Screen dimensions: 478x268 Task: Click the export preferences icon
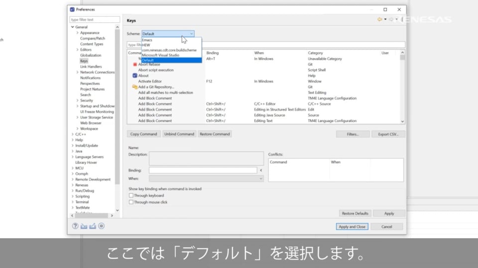pyautogui.click(x=92, y=226)
